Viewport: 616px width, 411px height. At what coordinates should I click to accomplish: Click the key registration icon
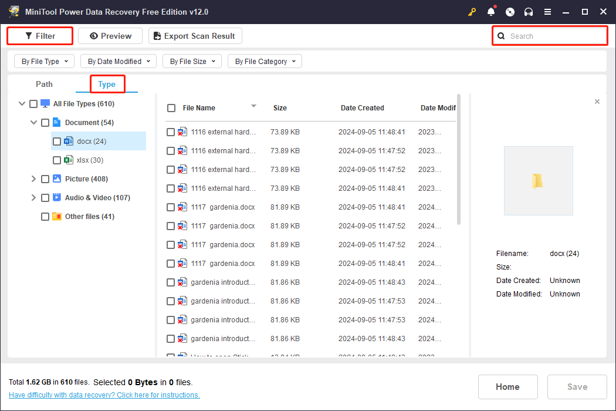click(x=472, y=12)
